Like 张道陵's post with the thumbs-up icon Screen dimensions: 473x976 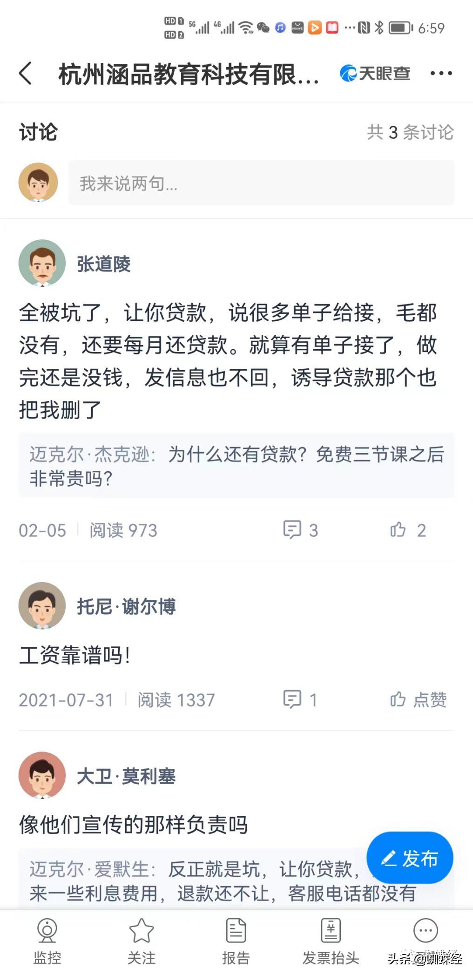pyautogui.click(x=399, y=529)
